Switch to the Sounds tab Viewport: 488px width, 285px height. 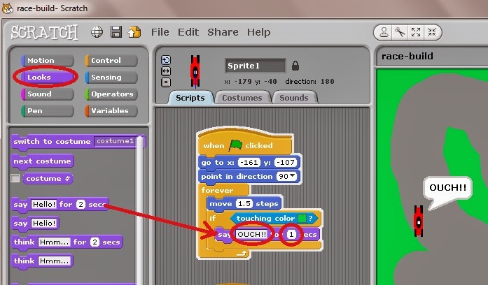point(294,98)
